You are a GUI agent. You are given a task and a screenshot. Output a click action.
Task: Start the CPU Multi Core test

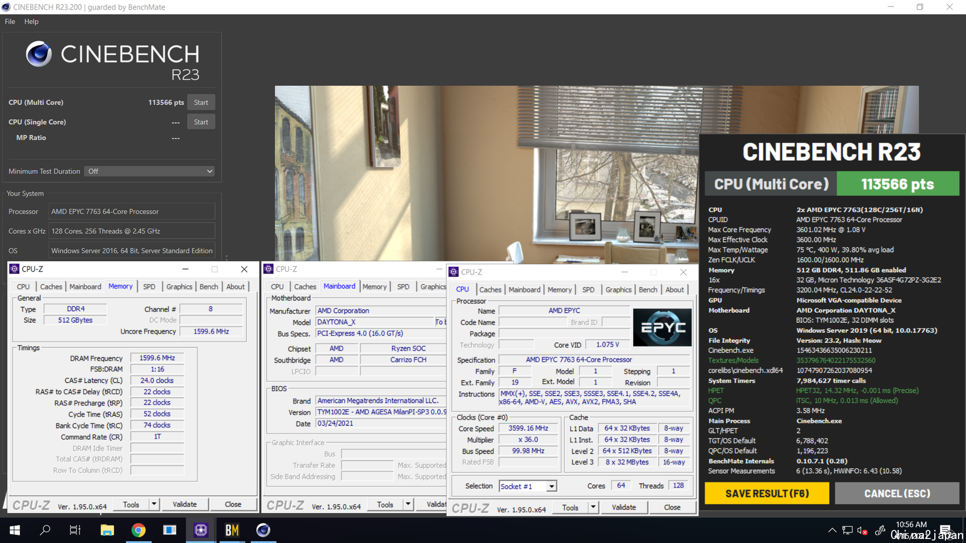201,103
